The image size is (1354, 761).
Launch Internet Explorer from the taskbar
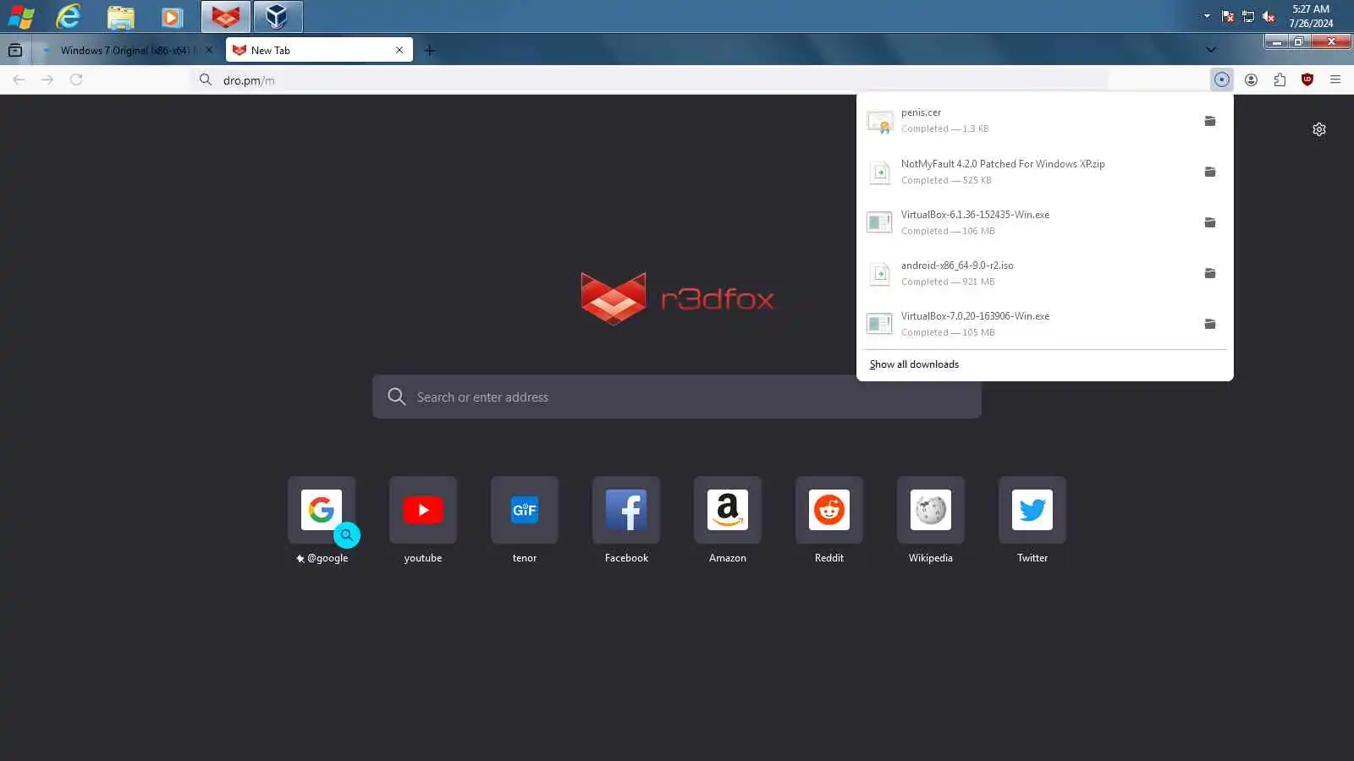[x=69, y=16]
